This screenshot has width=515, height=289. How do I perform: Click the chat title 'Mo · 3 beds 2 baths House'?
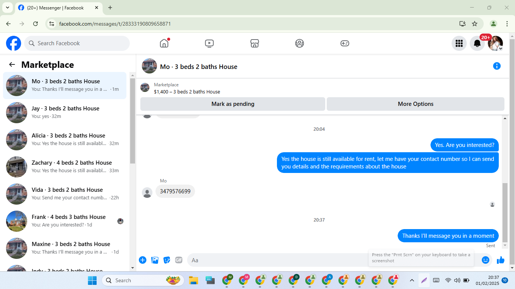tap(198, 67)
